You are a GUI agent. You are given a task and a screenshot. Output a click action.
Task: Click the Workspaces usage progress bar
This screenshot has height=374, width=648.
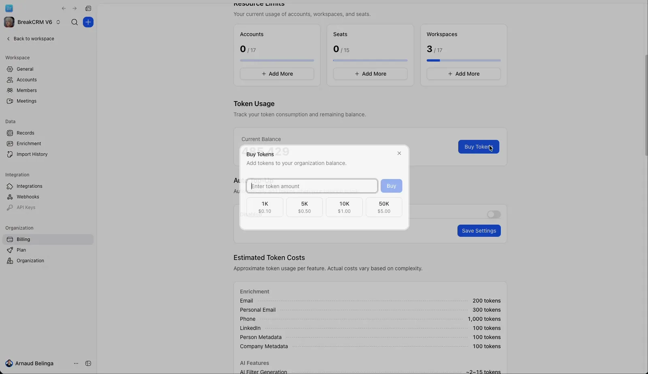[x=464, y=60]
